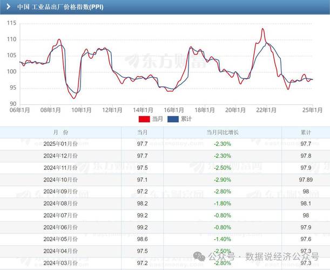
Task: Click the 97.1 value for 2024年10月
Action: coord(142,180)
